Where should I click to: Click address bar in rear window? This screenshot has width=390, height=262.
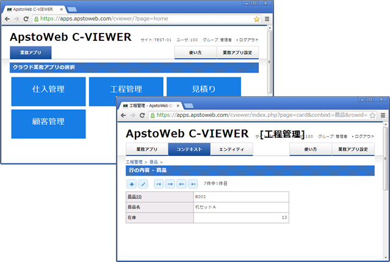[x=146, y=19]
